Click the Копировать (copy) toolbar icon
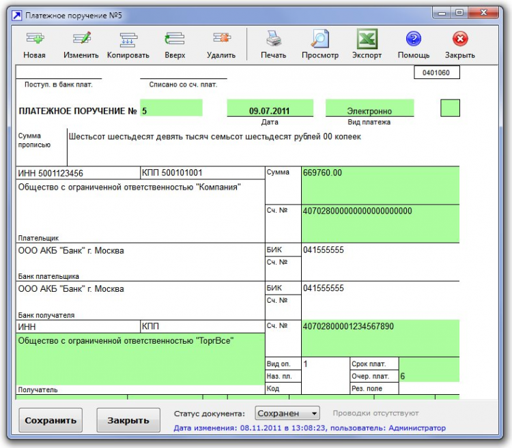The image size is (512, 448). coord(128,40)
